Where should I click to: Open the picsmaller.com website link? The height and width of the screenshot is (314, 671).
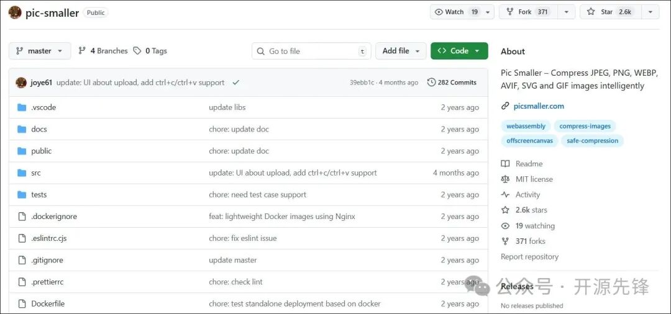coord(539,106)
